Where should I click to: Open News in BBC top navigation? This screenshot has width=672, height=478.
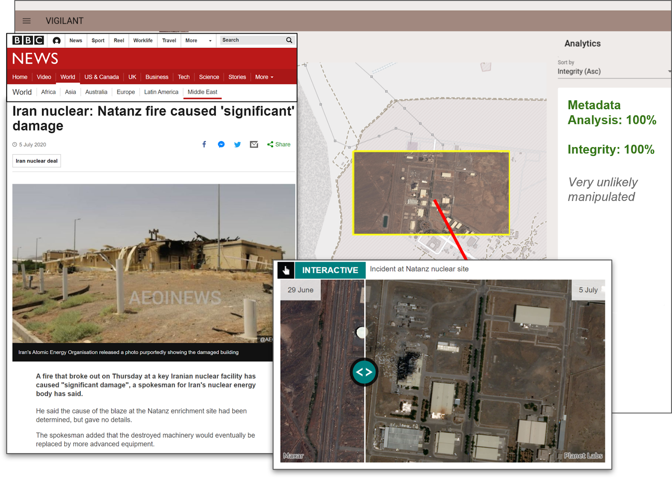[76, 41]
